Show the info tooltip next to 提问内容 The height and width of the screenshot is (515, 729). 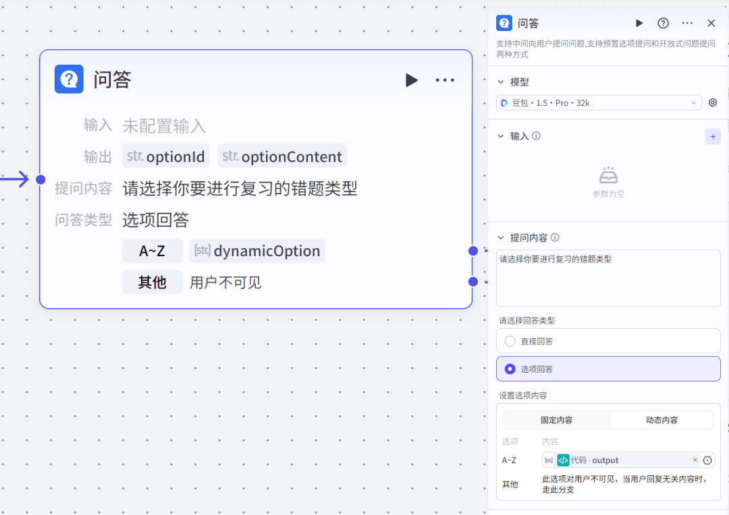click(x=555, y=238)
